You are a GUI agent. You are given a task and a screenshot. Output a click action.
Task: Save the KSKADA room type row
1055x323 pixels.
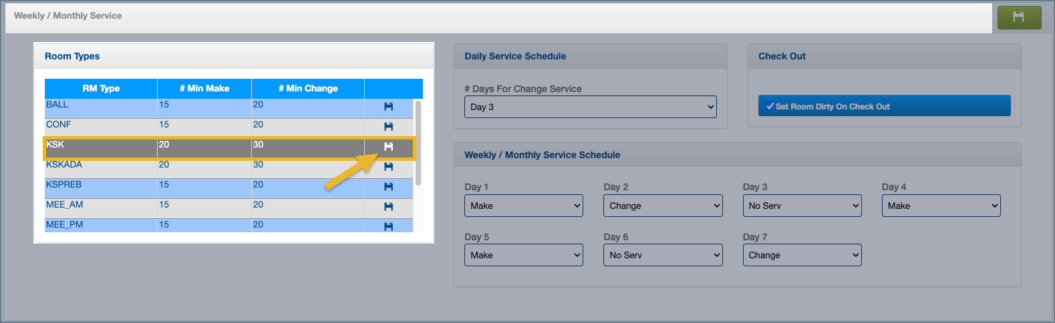[388, 167]
